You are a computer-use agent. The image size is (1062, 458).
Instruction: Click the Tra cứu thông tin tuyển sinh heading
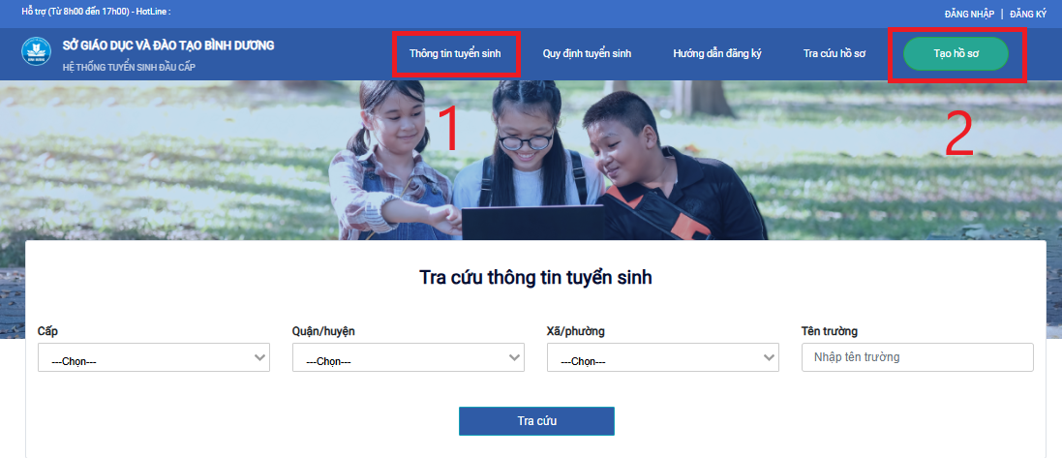click(535, 277)
